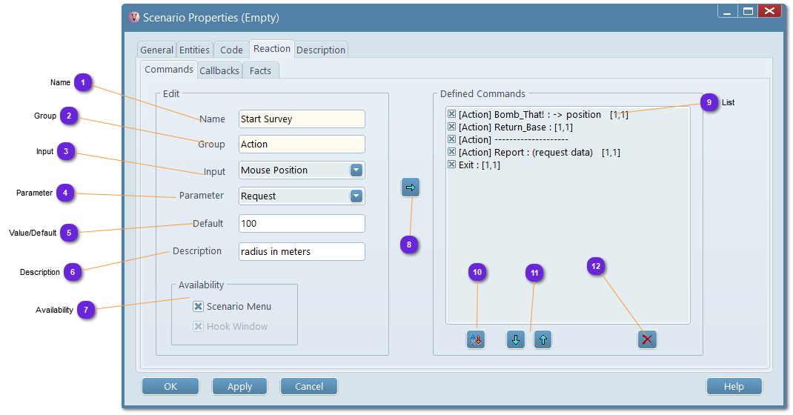The image size is (793, 415).
Task: Click the Help button
Action: click(x=734, y=386)
